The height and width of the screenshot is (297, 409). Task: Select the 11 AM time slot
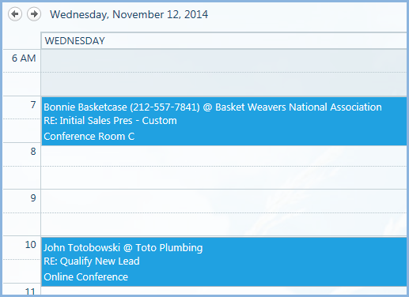[224, 291]
